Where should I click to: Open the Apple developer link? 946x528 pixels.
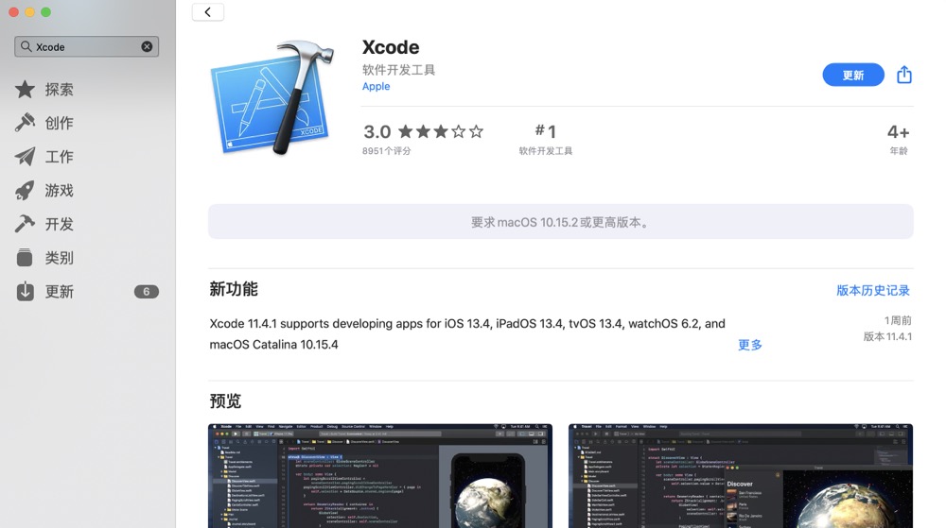[x=376, y=86]
